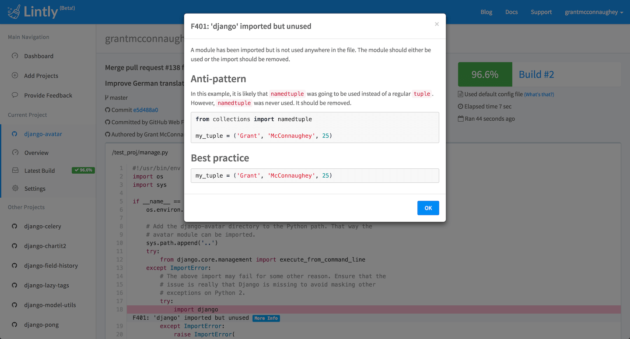Go to Support in the top navigation
Viewport: 630px width, 339px height.
[x=541, y=12]
